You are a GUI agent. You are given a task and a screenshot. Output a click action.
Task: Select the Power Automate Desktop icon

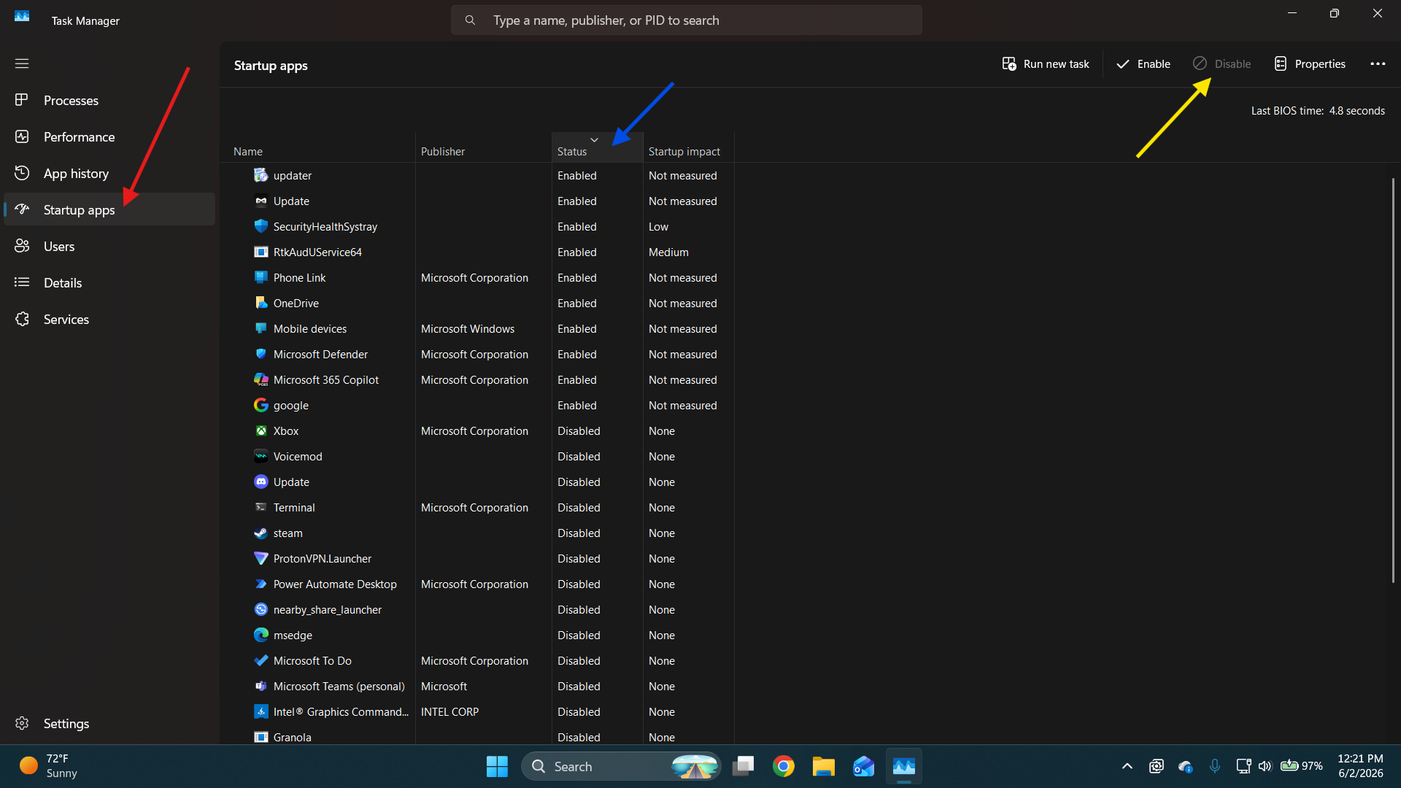pos(260,584)
